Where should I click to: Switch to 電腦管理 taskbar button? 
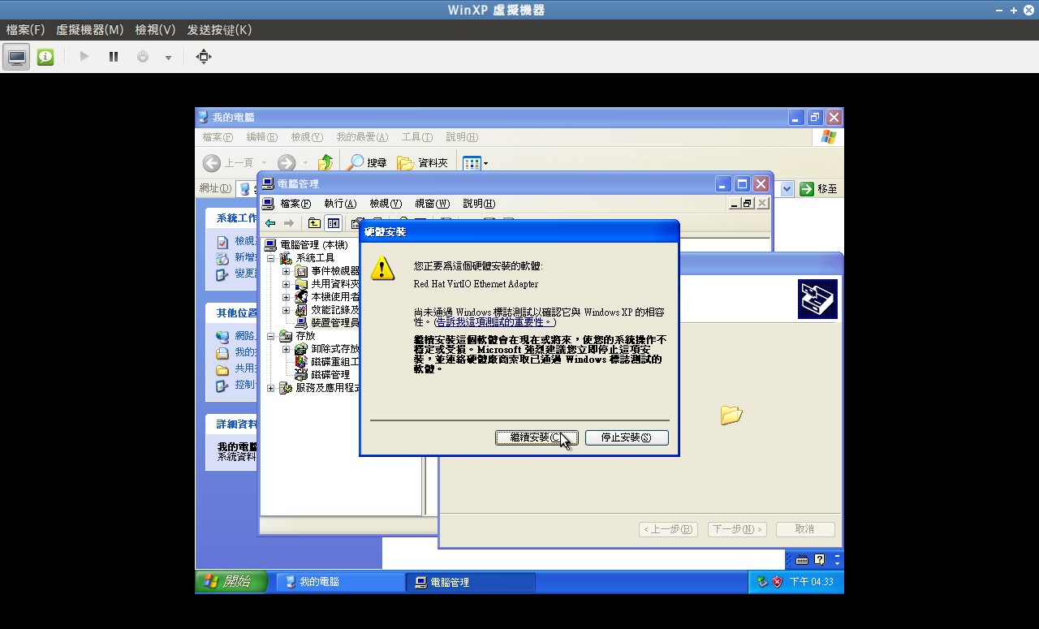[x=471, y=582]
